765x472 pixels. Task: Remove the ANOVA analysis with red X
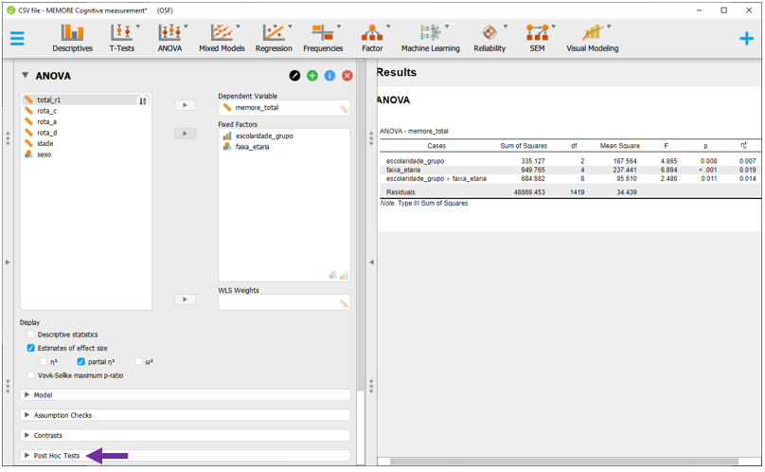[347, 76]
